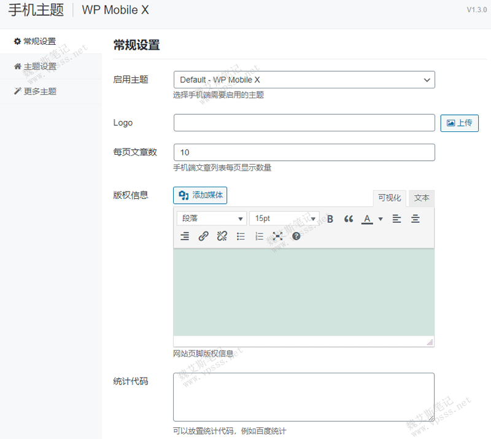Open the 启用主题 theme dropdown
This screenshot has width=491, height=439.
304,80
